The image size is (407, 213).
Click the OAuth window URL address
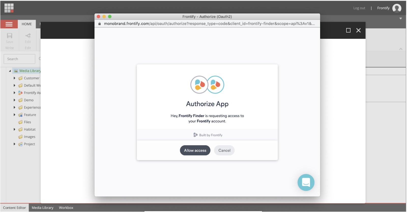click(209, 24)
